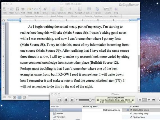The width and height of the screenshot is (160, 120).
Task: Click the Album by Artist column header
Action: [x=90, y=107]
